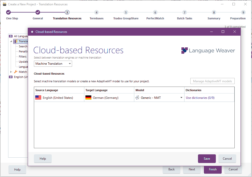Image resolution: width=252 pixels, height=177 pixels.
Task: Expand the Match Repair tree node
Action: pos(11,72)
